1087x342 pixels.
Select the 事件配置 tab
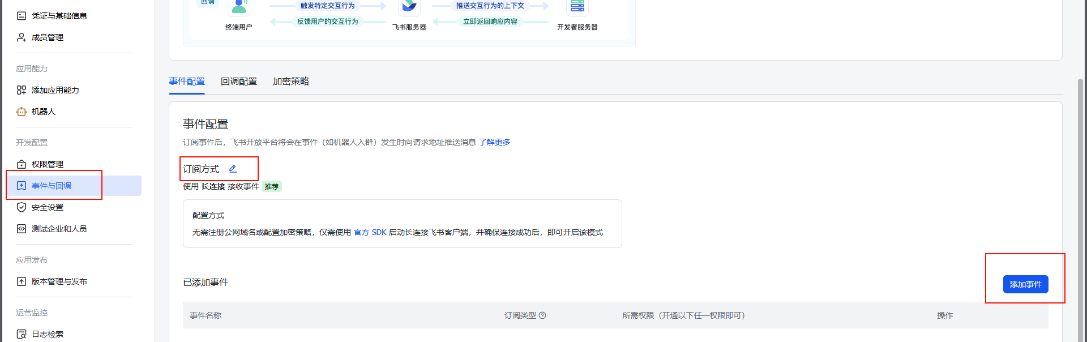tap(187, 82)
